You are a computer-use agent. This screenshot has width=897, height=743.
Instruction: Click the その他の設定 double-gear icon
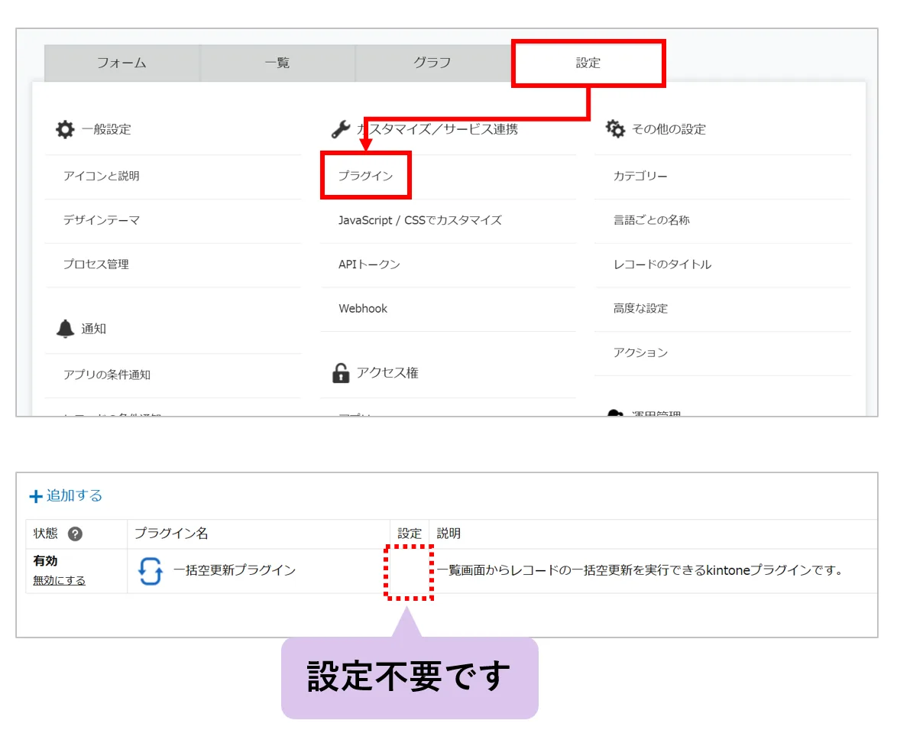pyautogui.click(x=616, y=128)
